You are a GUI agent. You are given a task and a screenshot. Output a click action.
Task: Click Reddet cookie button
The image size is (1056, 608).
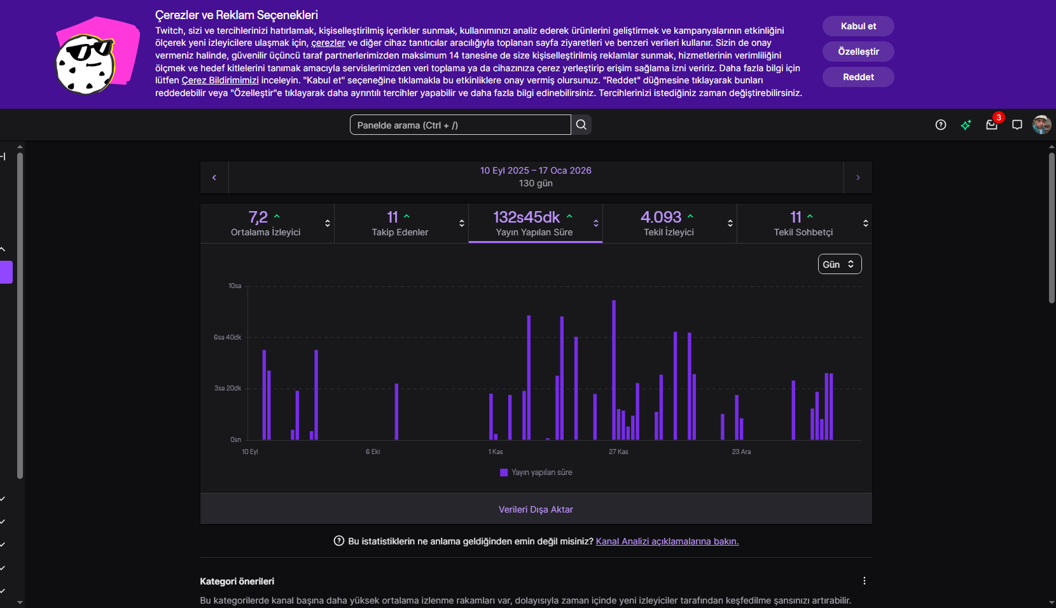pos(858,77)
